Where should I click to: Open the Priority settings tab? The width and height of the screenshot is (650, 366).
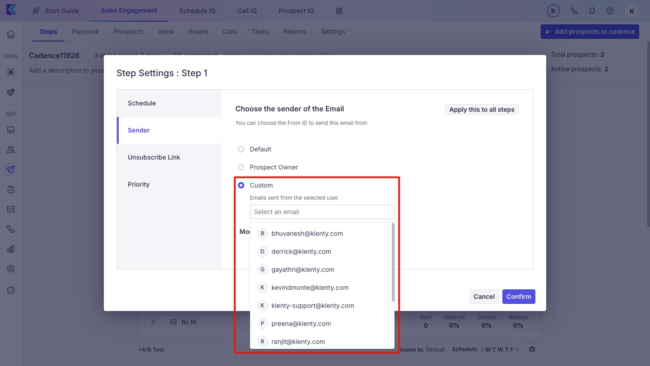click(169, 184)
